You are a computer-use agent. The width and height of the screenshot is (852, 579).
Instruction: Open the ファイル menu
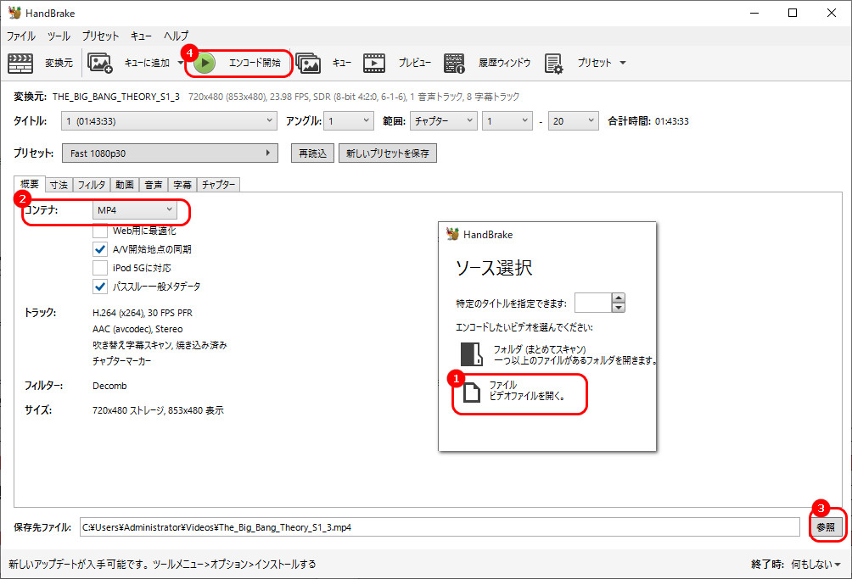20,36
